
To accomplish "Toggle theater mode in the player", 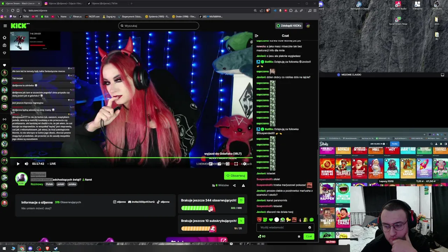I will (x=227, y=164).
